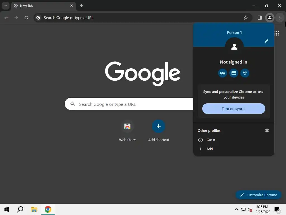The width and height of the screenshot is (286, 215).
Task: Add a new profile
Action: (234, 149)
